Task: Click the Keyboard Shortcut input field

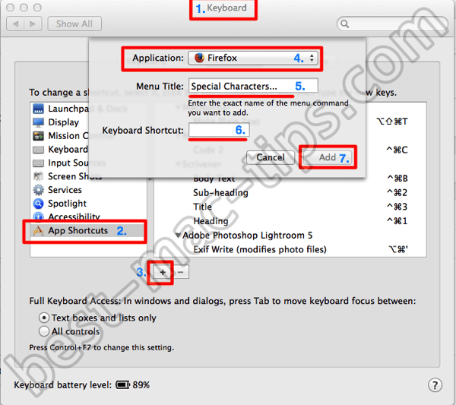Action: 219,130
